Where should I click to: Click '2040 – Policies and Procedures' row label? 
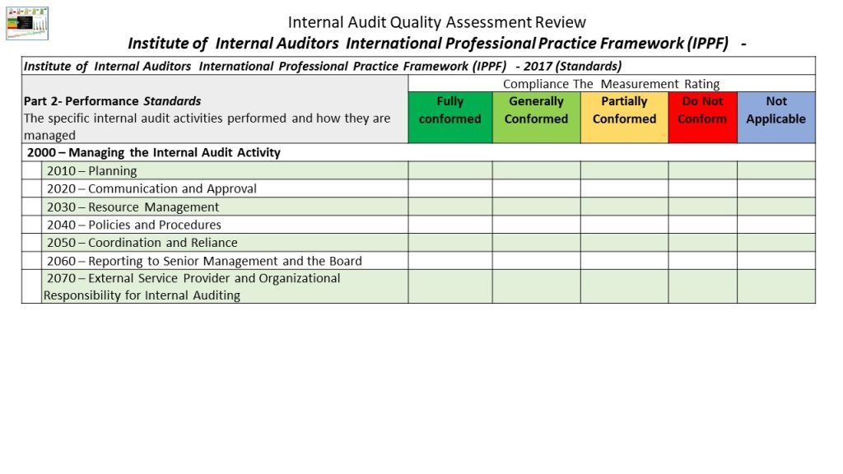[x=134, y=225]
